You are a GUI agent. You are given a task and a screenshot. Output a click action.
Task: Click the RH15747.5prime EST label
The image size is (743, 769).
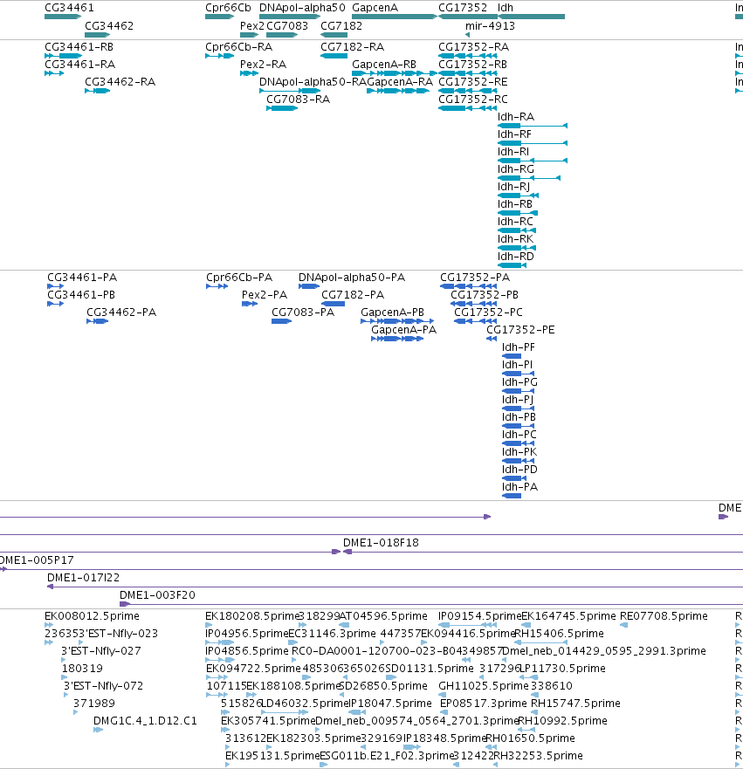575,704
